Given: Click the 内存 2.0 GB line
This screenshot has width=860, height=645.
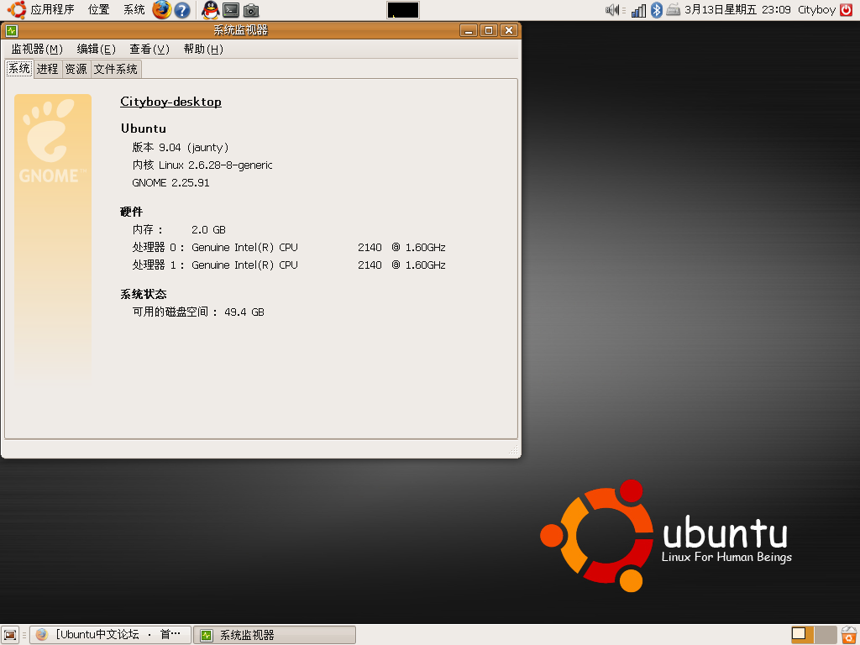Looking at the screenshot, I should (179, 230).
